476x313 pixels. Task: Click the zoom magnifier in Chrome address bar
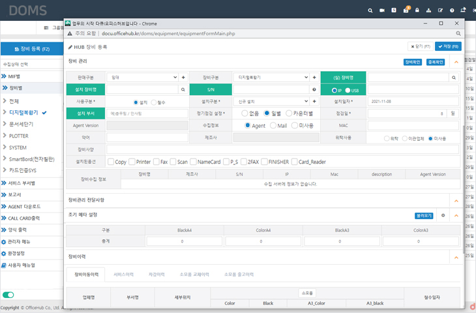point(458,33)
